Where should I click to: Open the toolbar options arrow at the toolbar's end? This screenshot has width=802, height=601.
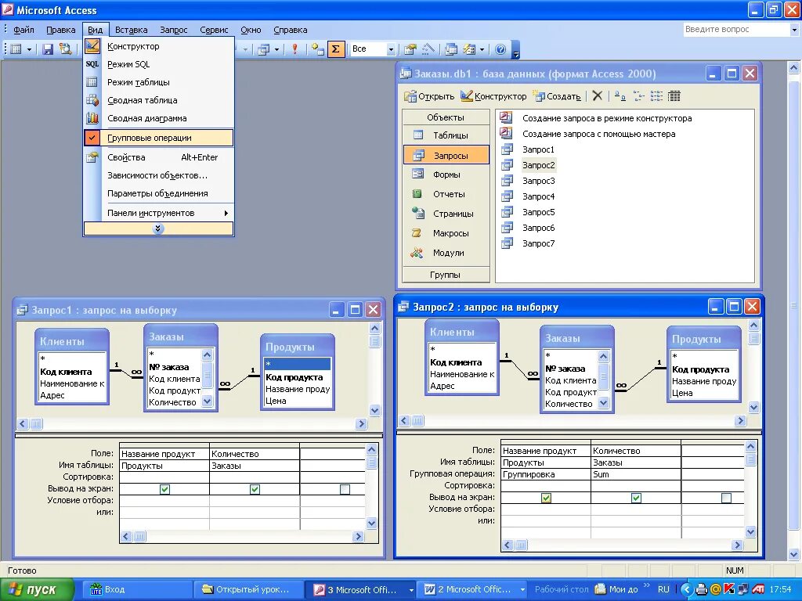[515, 52]
